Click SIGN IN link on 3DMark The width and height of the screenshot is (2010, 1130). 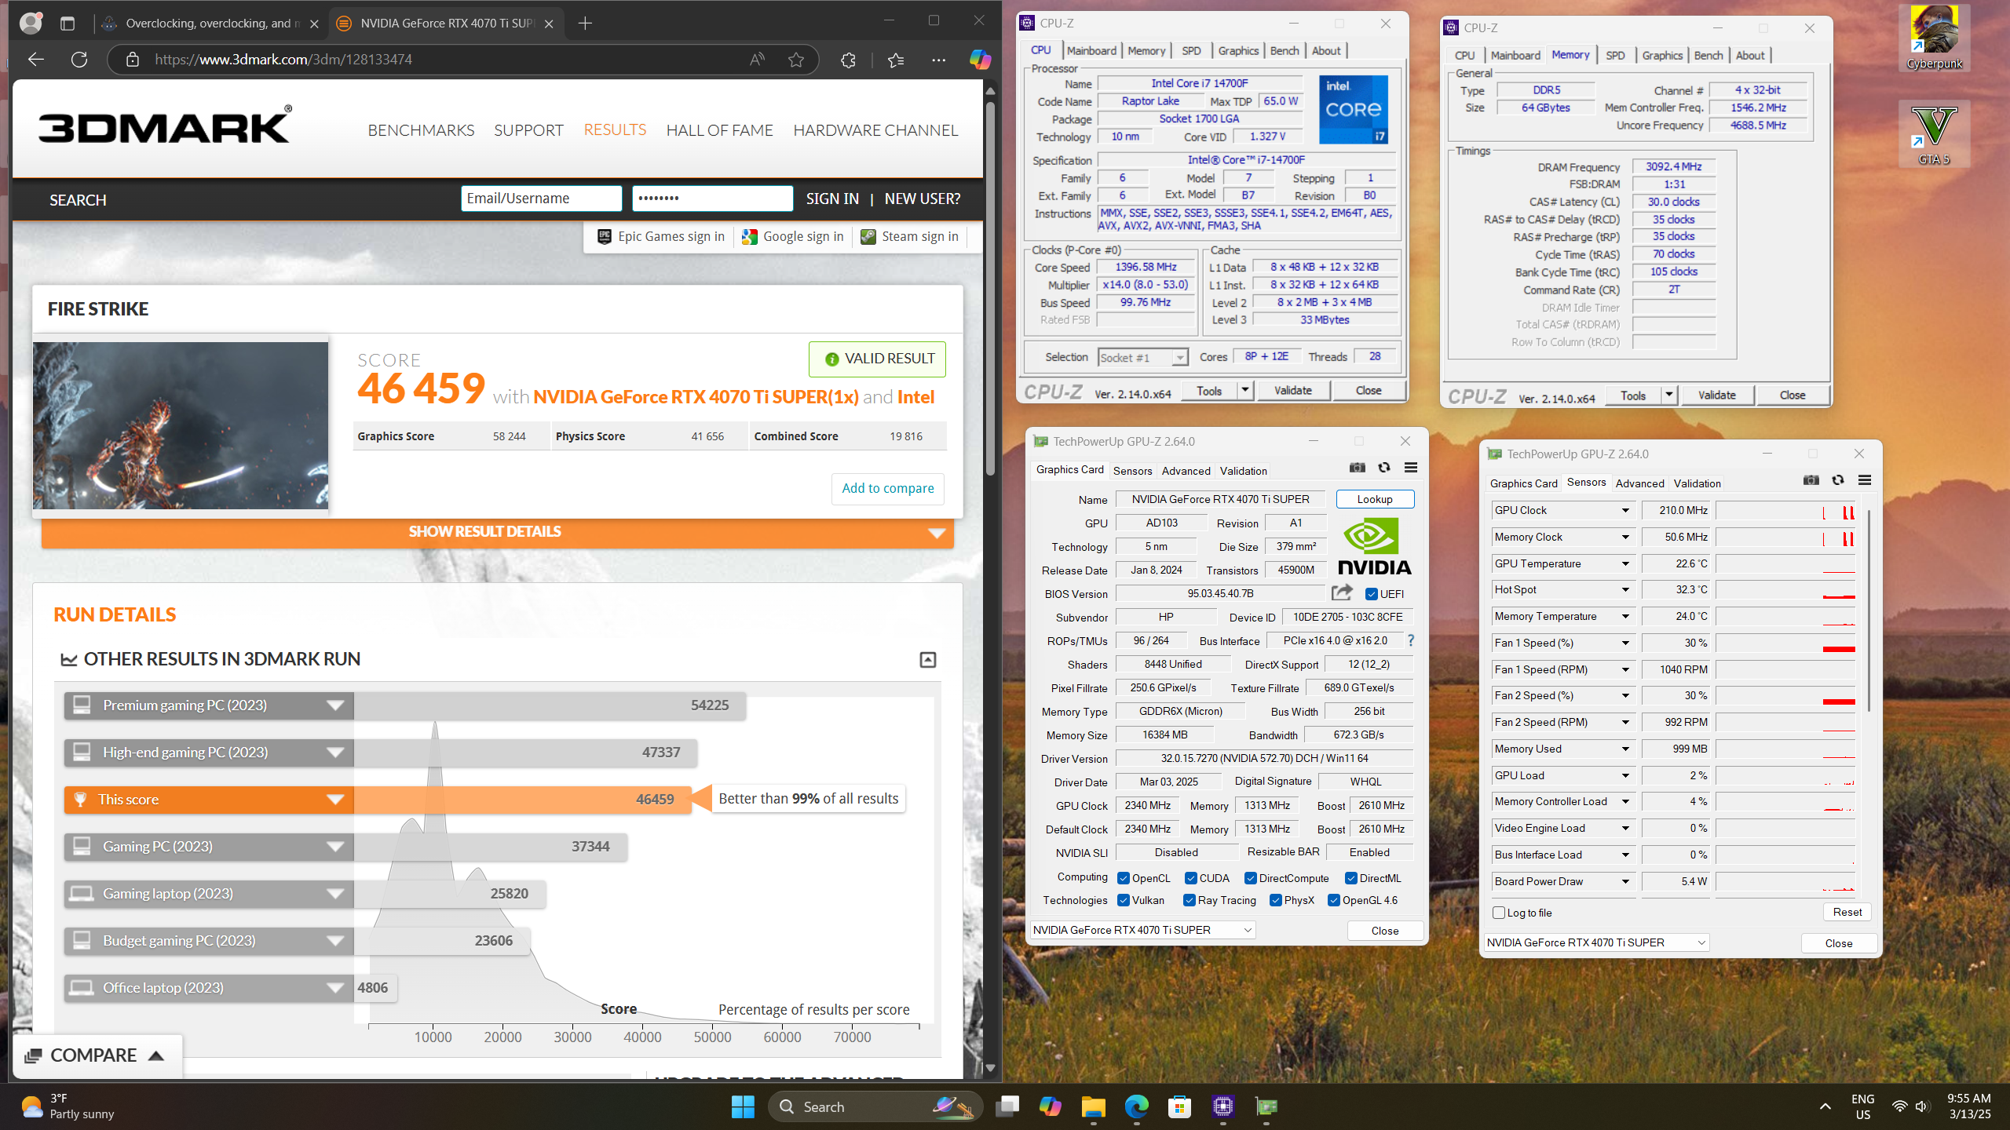(x=832, y=199)
